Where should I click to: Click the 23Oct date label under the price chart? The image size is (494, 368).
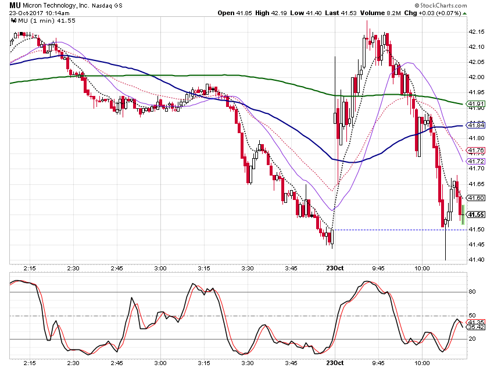pyautogui.click(x=335, y=268)
